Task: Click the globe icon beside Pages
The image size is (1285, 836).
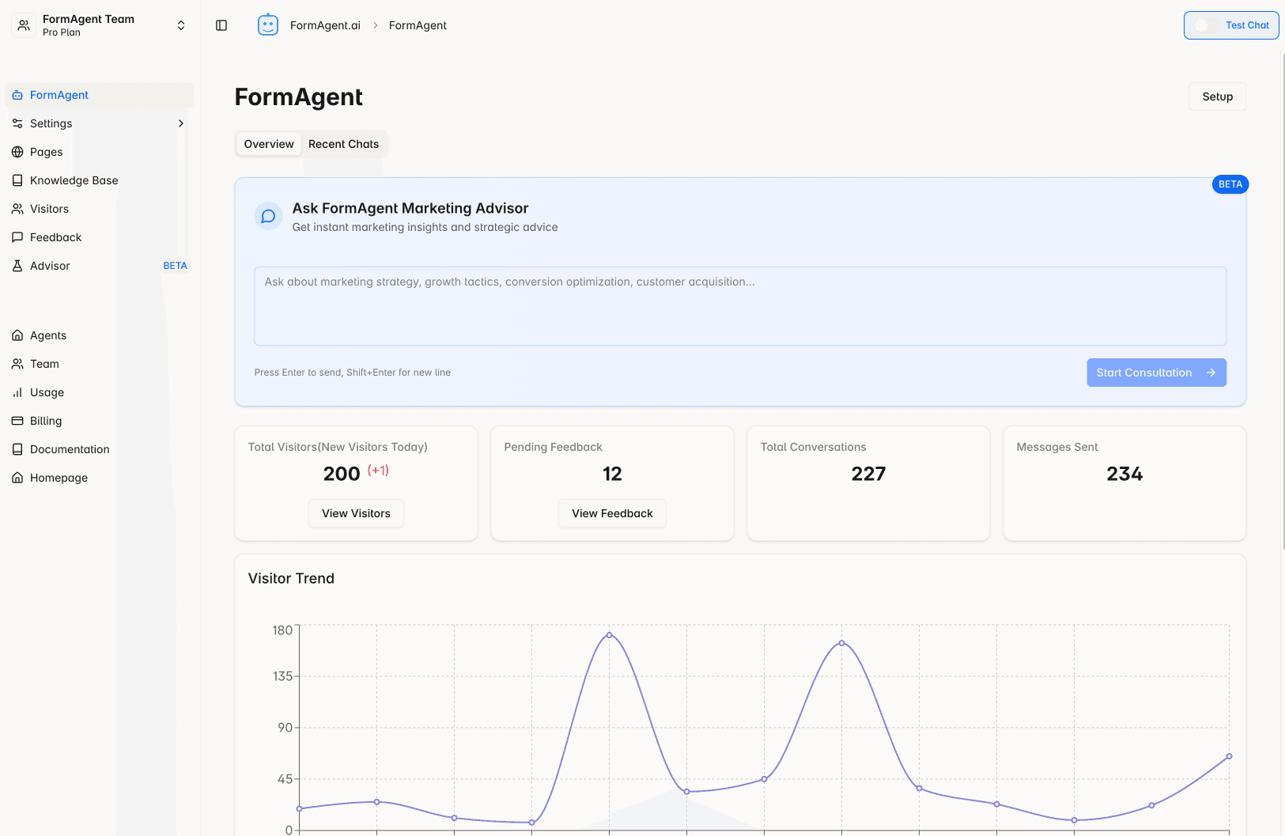Action: (x=17, y=152)
